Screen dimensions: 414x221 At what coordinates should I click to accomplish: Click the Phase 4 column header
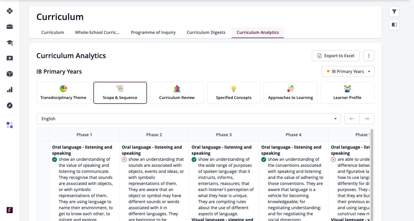coord(294,135)
